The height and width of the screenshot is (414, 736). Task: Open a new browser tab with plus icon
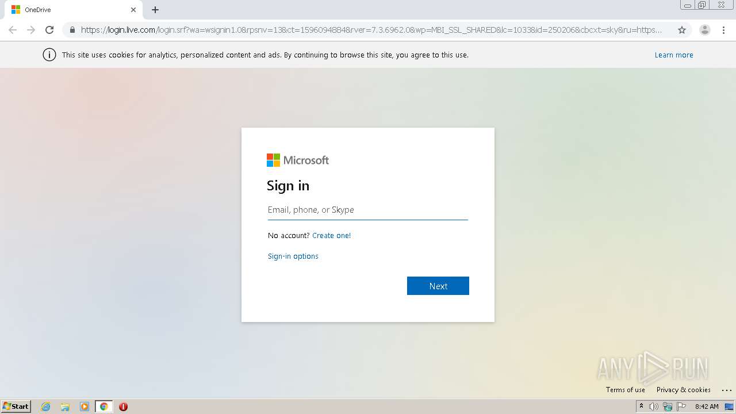tap(155, 10)
